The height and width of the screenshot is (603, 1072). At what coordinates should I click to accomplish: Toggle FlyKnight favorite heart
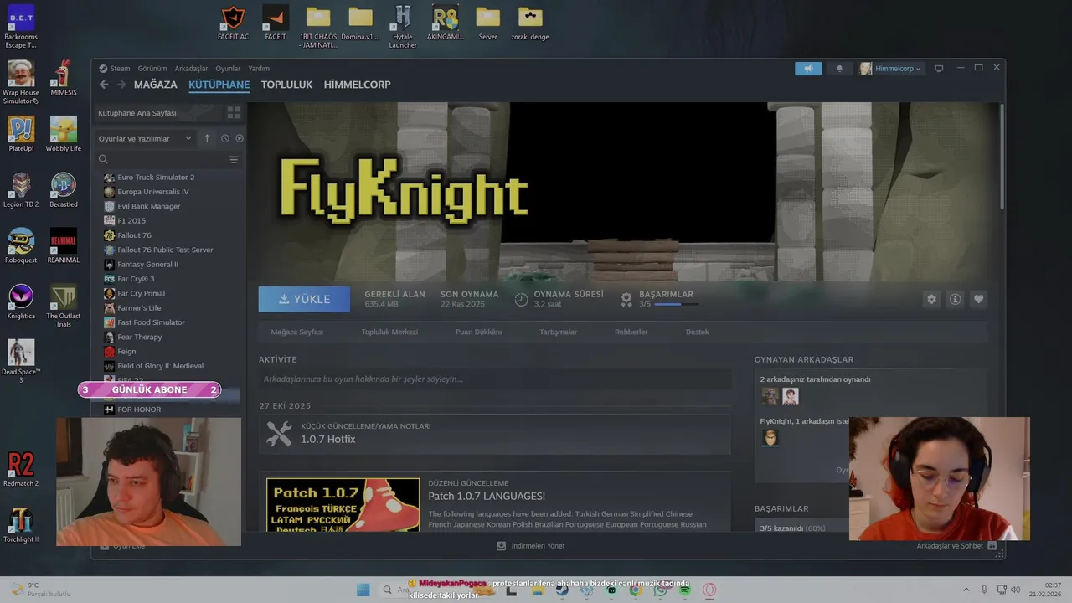[978, 299]
